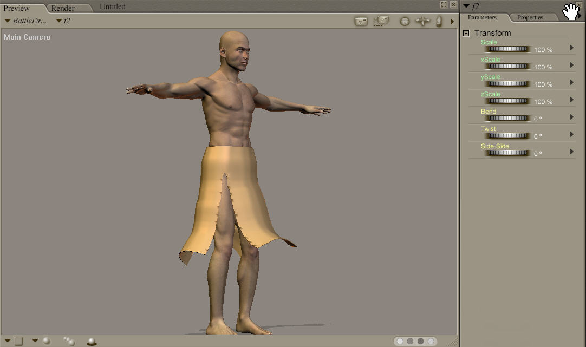Screen dimensions: 586x347
Task: Click the second color dot in bottom bar
Action: (411, 342)
